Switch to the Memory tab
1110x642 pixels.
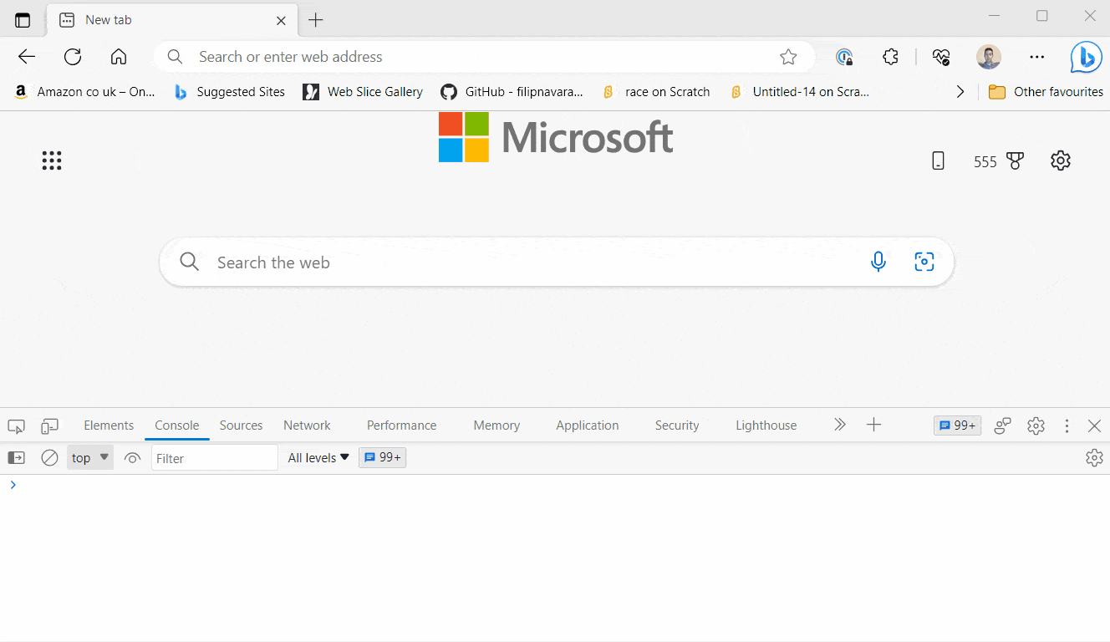coord(496,425)
